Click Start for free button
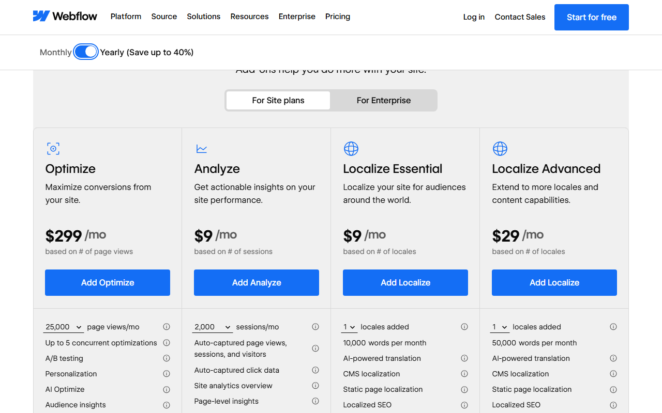Viewport: 662px width, 413px height. point(592,17)
